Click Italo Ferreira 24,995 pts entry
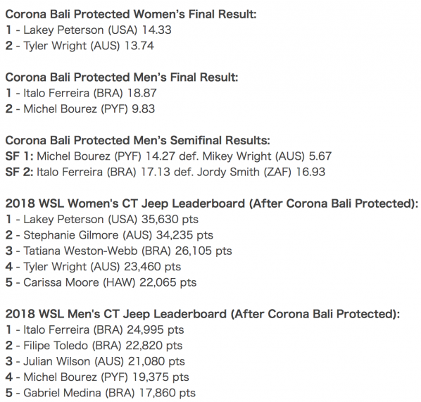The width and height of the screenshot is (421, 402). 95,330
